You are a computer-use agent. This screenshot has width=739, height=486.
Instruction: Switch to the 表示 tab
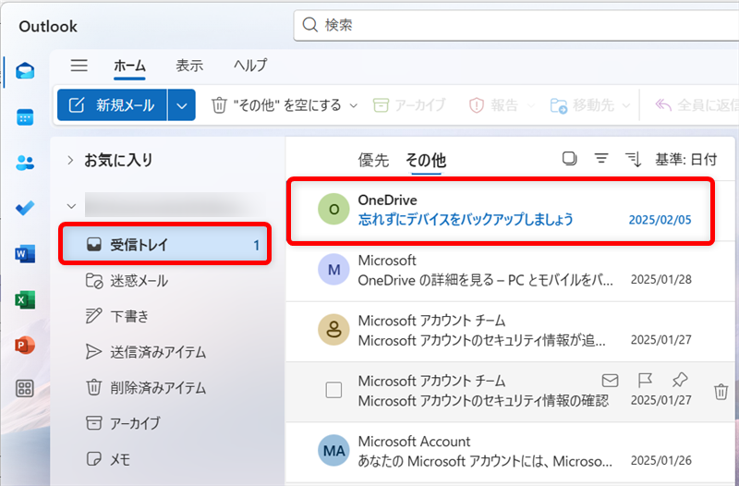point(189,66)
